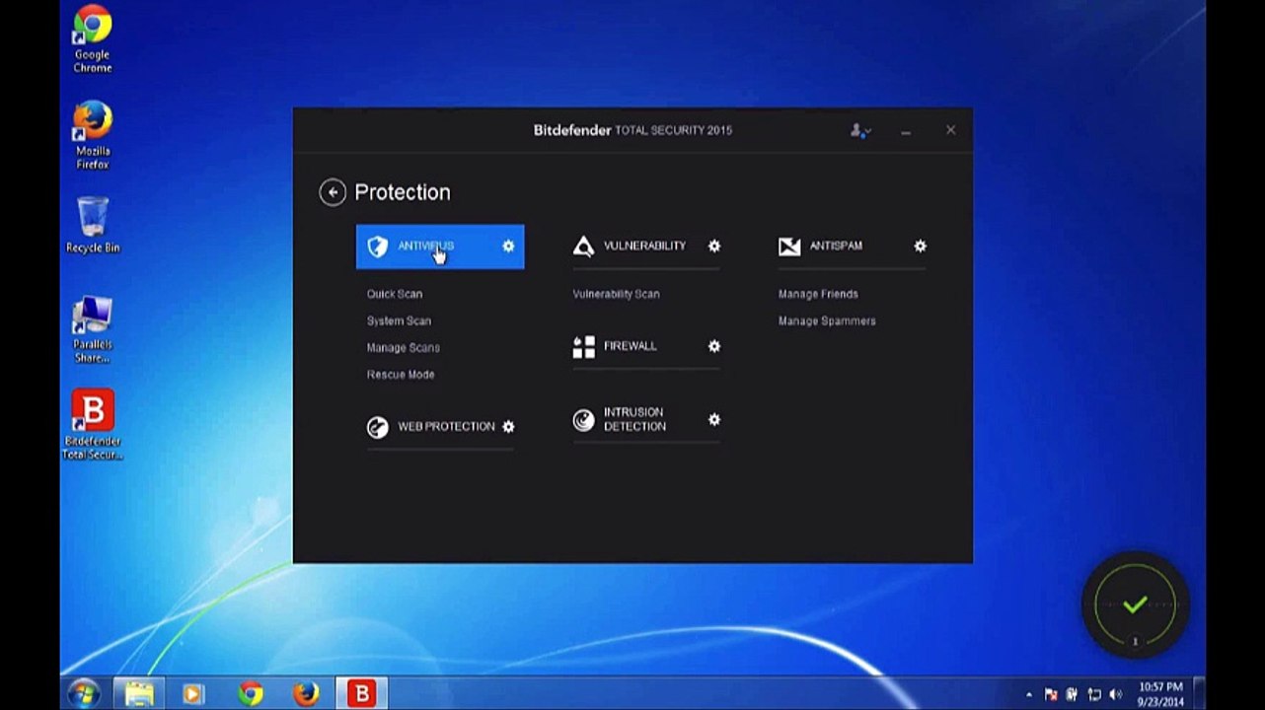Open Antispam settings gear

(x=920, y=246)
